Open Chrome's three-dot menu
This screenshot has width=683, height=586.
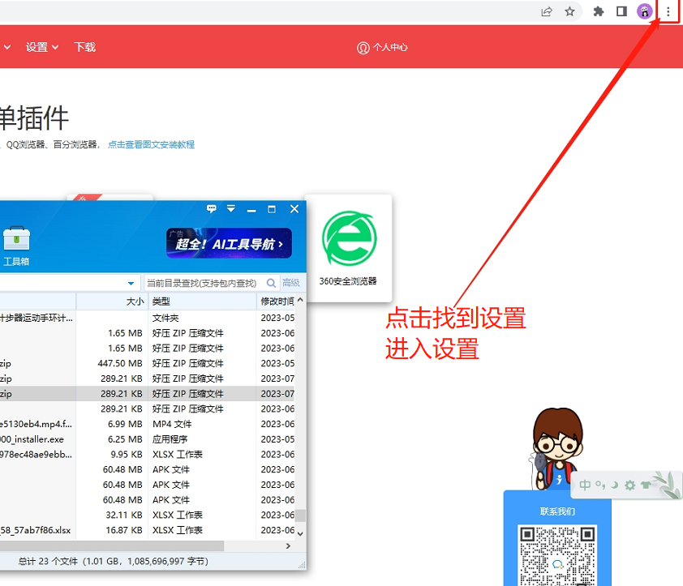tap(668, 11)
